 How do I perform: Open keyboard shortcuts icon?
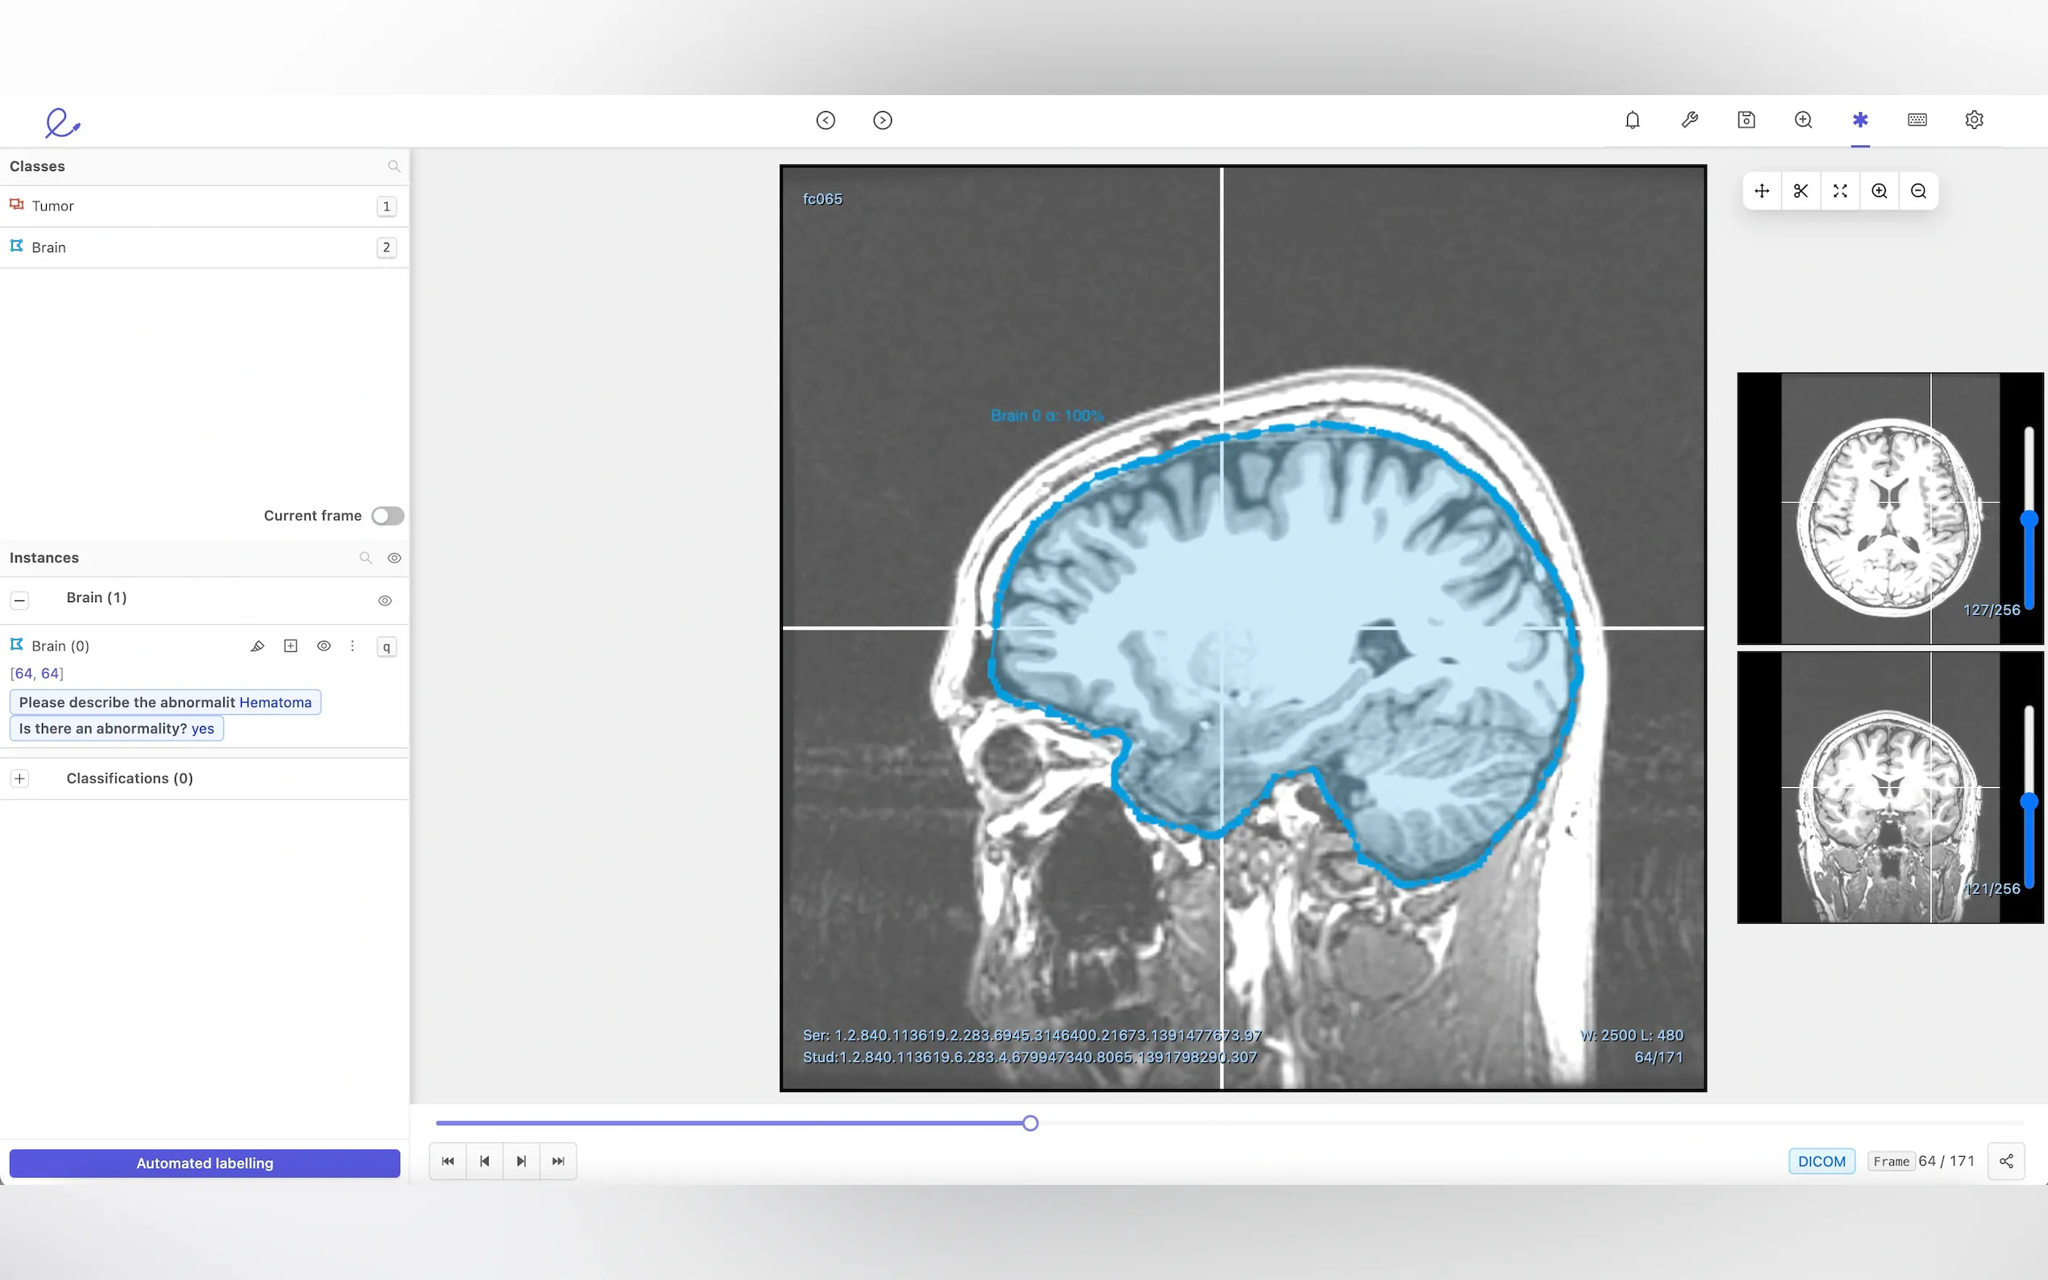tap(1917, 120)
